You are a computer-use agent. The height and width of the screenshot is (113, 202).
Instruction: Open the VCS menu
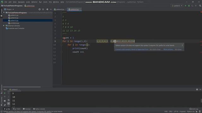click(x=50, y=2)
